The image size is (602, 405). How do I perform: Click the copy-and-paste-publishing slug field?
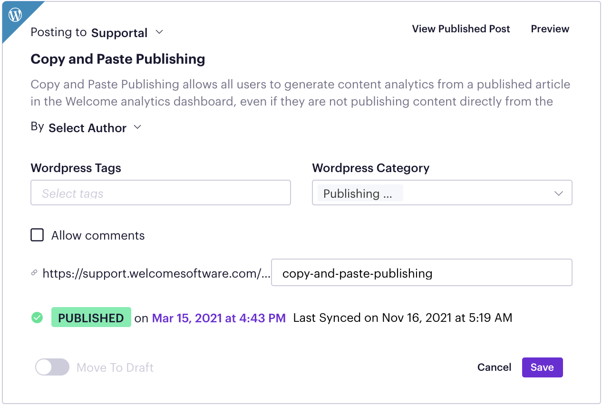point(421,272)
